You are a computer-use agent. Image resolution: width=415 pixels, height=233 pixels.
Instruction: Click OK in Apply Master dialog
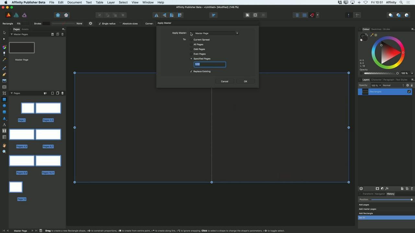[245, 81]
